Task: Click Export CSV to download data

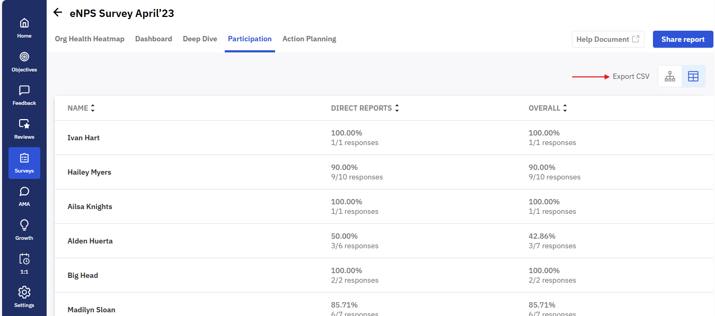Action: point(631,76)
